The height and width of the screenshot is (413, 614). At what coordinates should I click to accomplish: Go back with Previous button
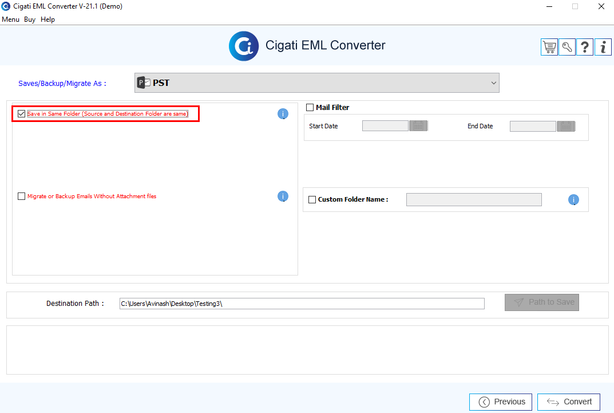click(501, 402)
